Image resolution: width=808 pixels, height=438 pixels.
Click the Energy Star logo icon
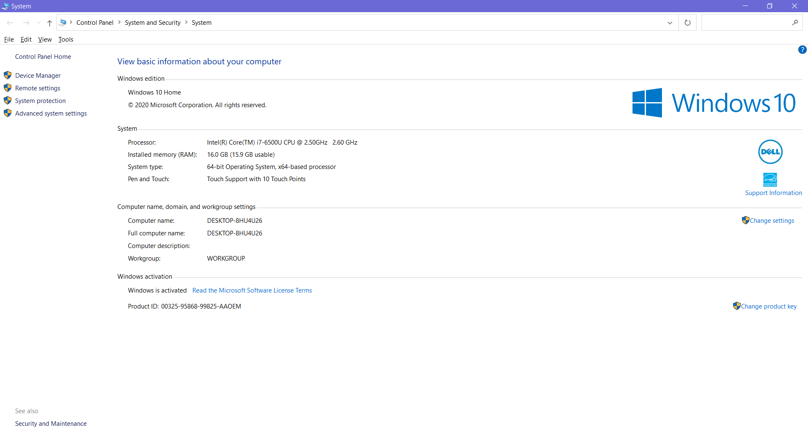(770, 179)
